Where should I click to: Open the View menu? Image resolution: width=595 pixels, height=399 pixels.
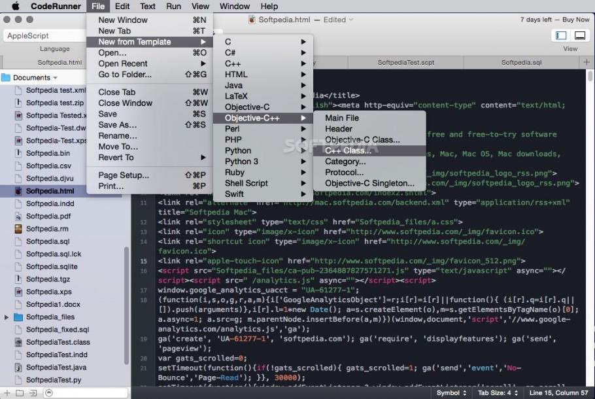click(x=200, y=6)
